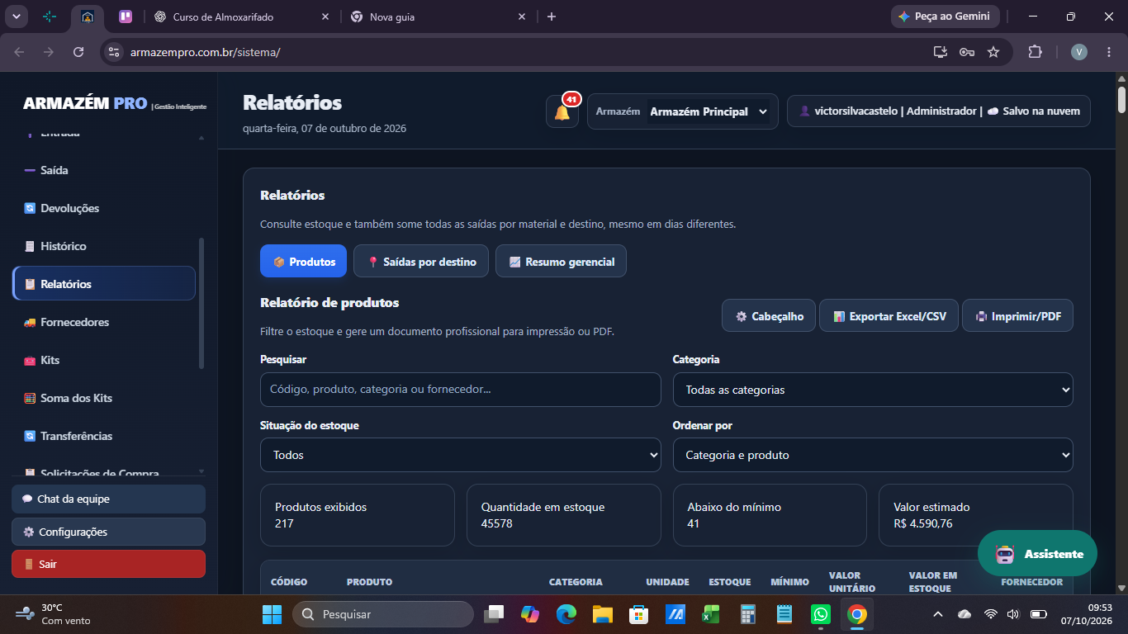This screenshot has width=1128, height=634.
Task: Open a new browser tab with plus button
Action: pyautogui.click(x=552, y=17)
